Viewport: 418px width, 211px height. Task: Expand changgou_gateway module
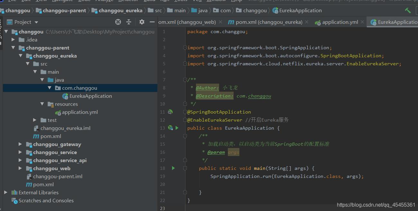[x=20, y=144]
